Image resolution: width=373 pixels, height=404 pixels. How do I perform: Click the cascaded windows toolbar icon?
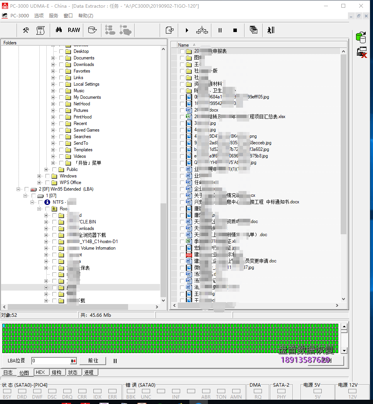tap(253, 30)
